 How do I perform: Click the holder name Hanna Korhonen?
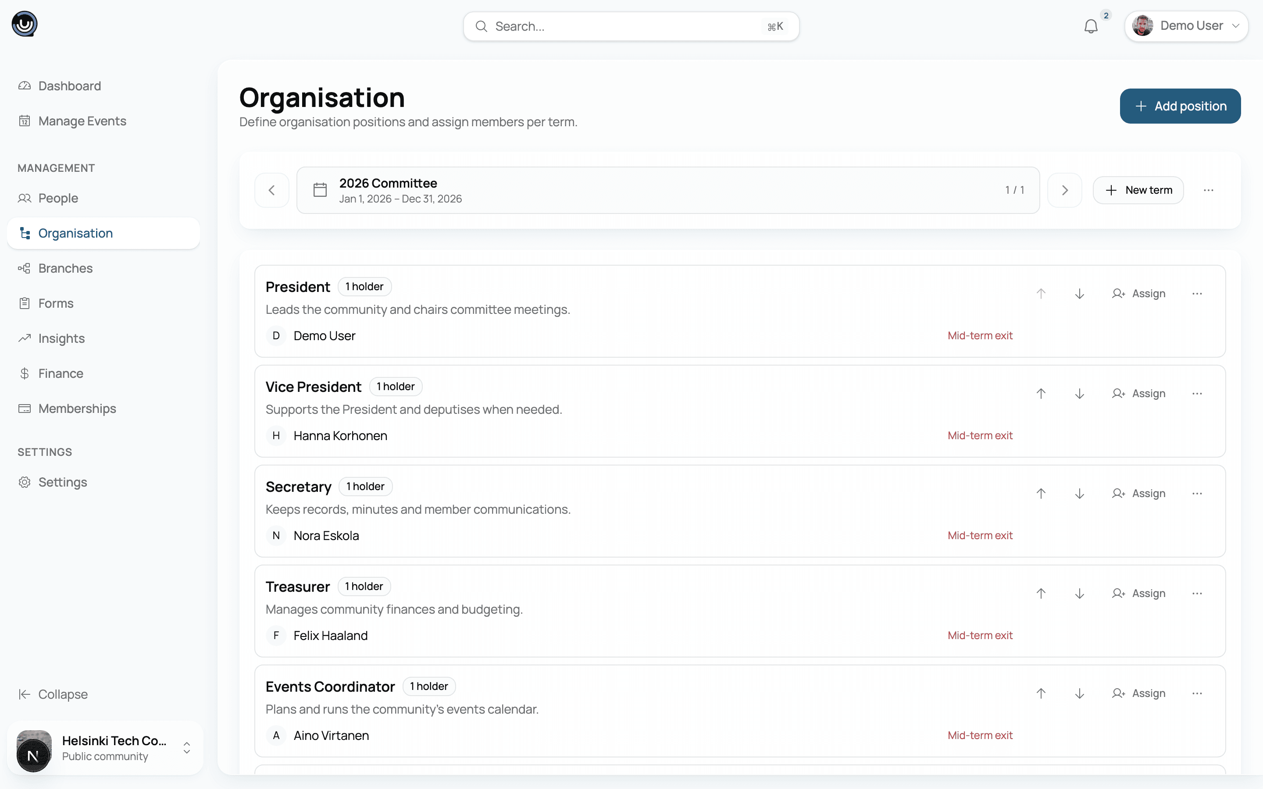(340, 436)
